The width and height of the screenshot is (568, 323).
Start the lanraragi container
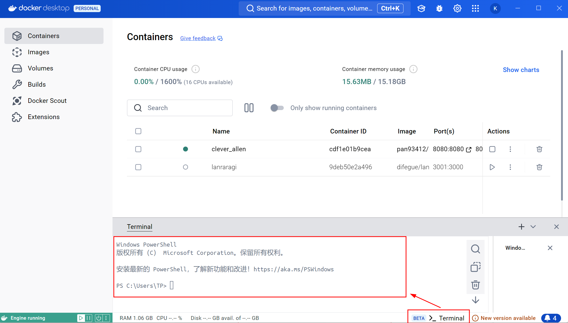[x=492, y=167]
